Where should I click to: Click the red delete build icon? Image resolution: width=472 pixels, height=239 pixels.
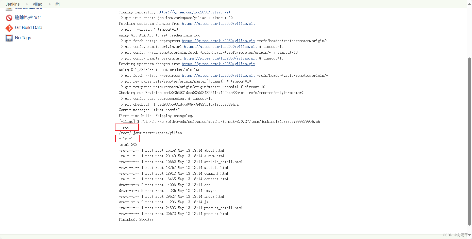click(x=9, y=18)
